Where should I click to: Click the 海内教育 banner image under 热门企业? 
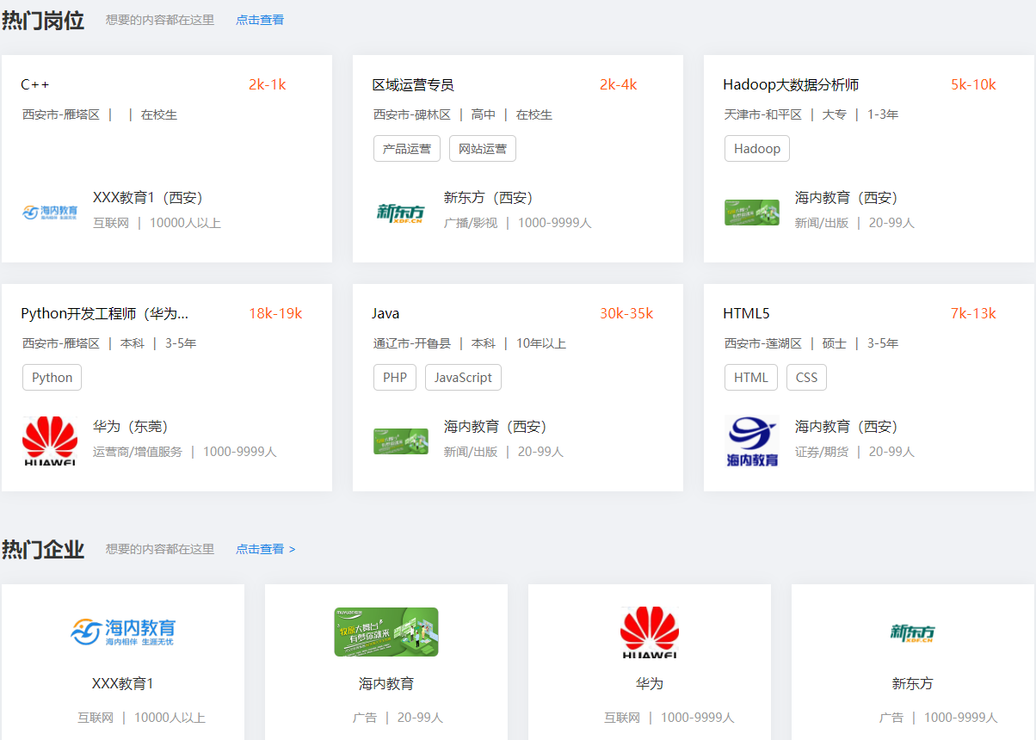(x=386, y=632)
